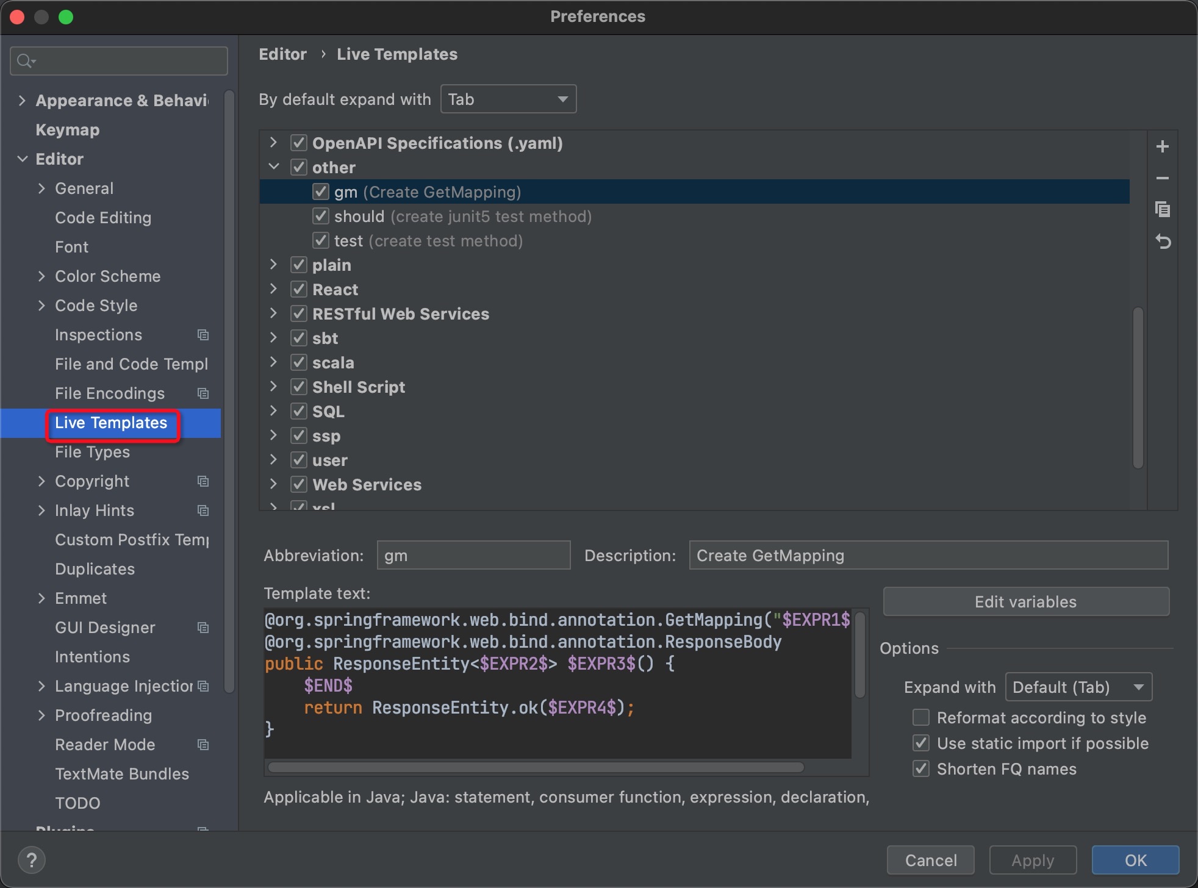The height and width of the screenshot is (888, 1198).
Task: Open the Code Editing settings page
Action: coord(103,217)
